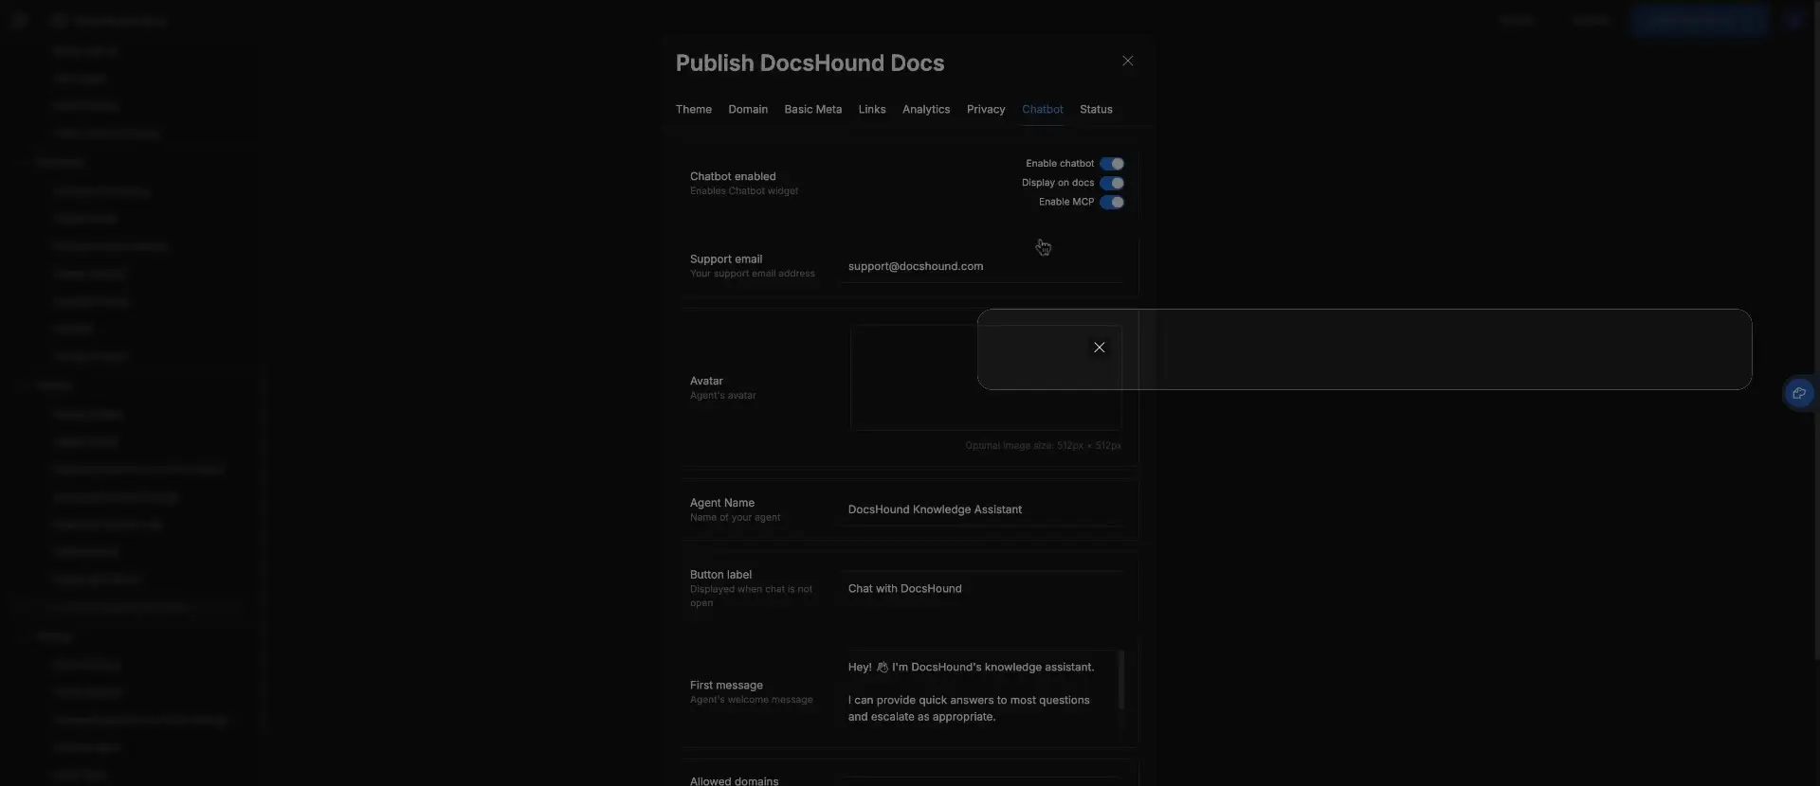Select the Chatbot tab
Screen dimensions: 1820x786
pyautogui.click(x=1042, y=110)
